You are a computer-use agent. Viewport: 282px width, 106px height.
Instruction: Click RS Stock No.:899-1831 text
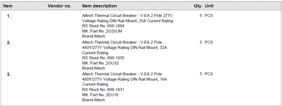point(103,90)
